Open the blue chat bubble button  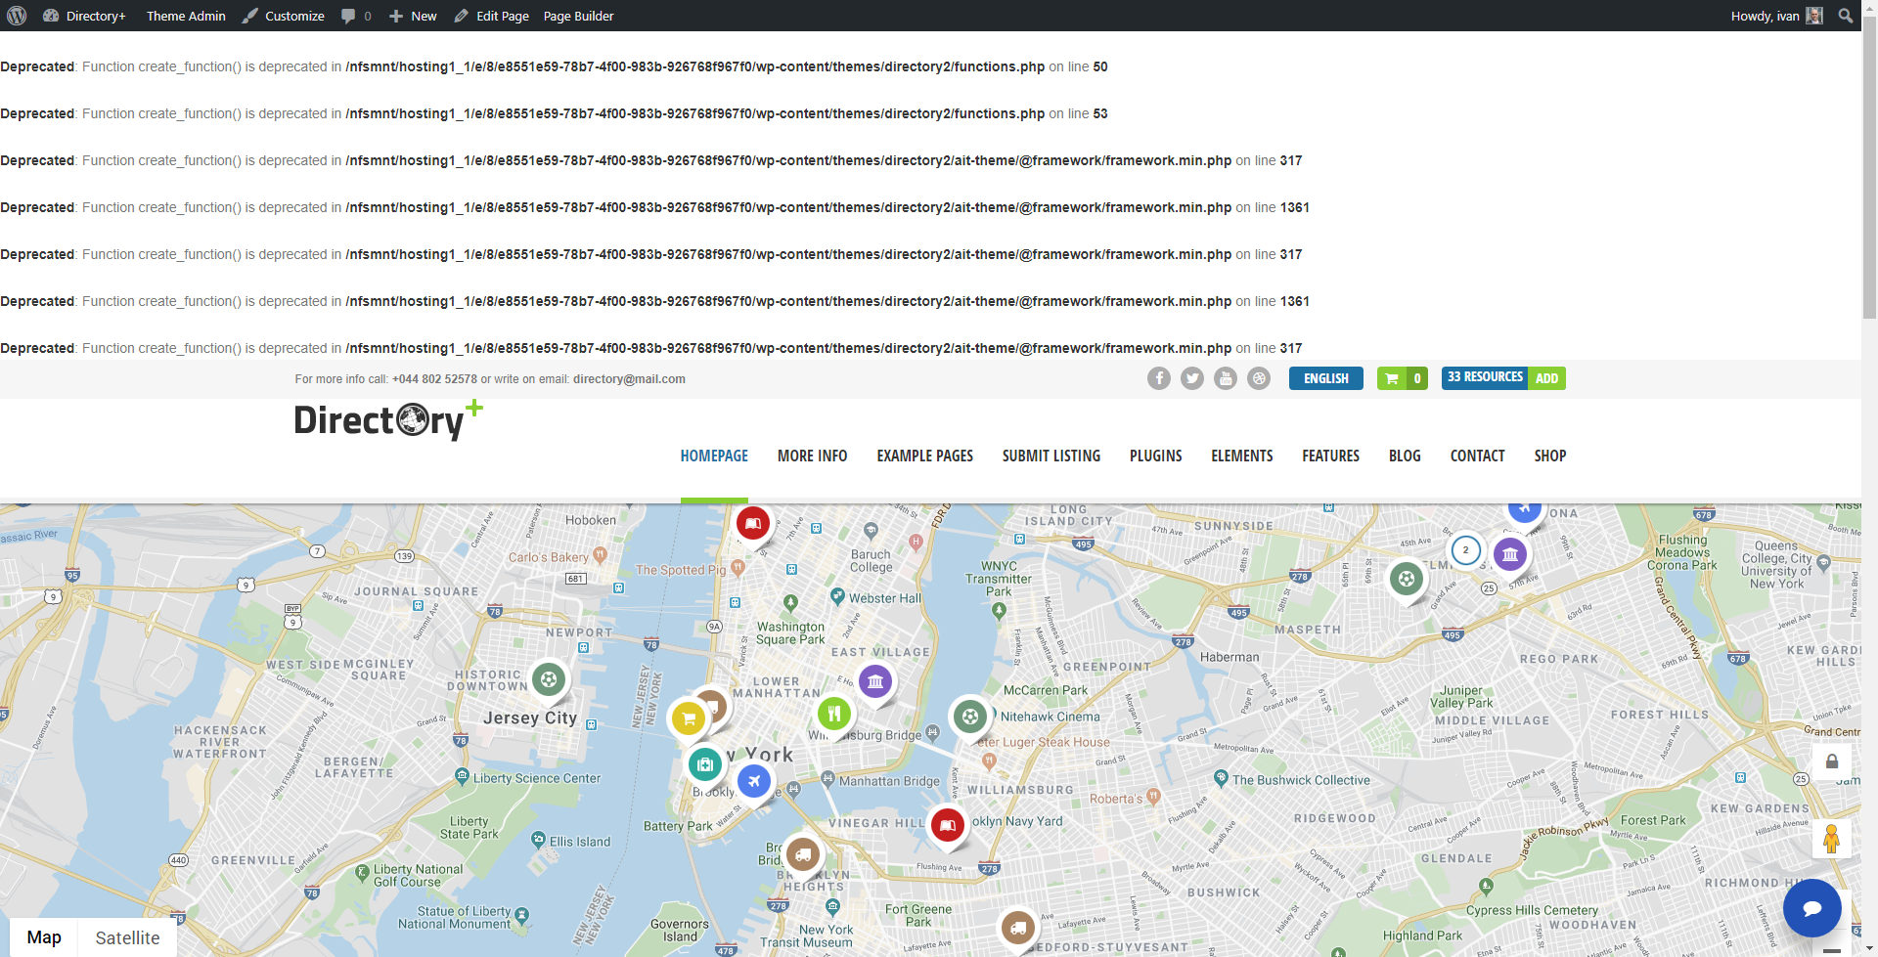pos(1812,908)
